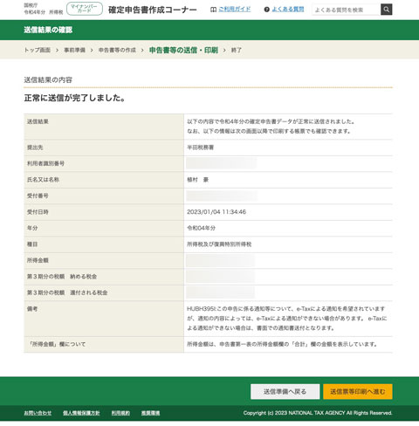Click the search magnifier icon button
Viewport: 419px width, 426px height.
point(386,10)
